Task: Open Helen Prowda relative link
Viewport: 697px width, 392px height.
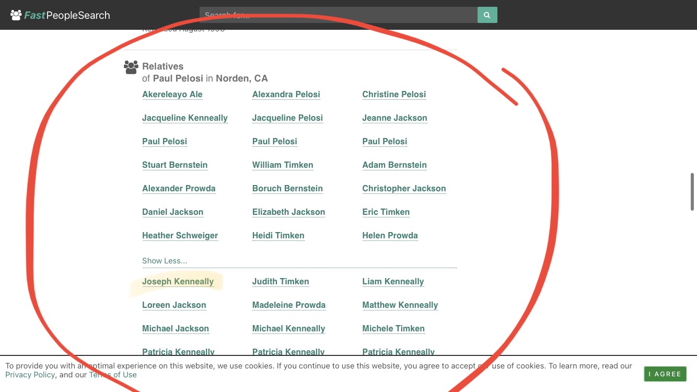Action: tap(390, 236)
